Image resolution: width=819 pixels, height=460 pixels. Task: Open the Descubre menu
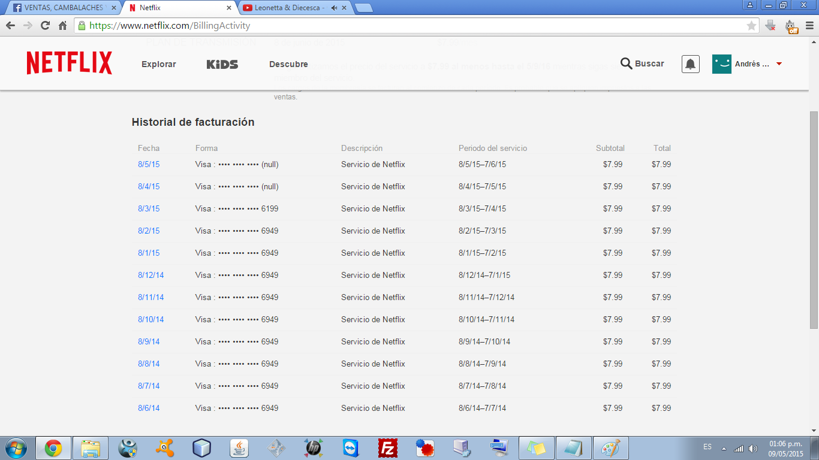(288, 64)
